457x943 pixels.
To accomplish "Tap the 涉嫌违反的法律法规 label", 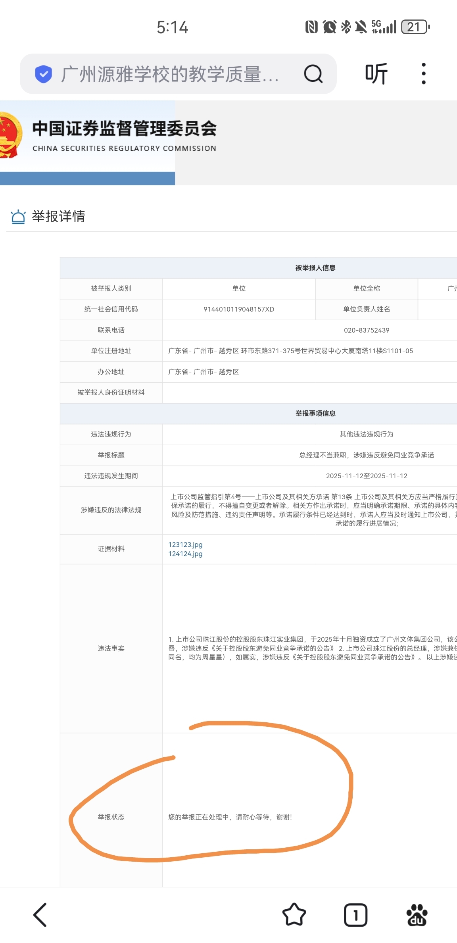I will (x=111, y=510).
